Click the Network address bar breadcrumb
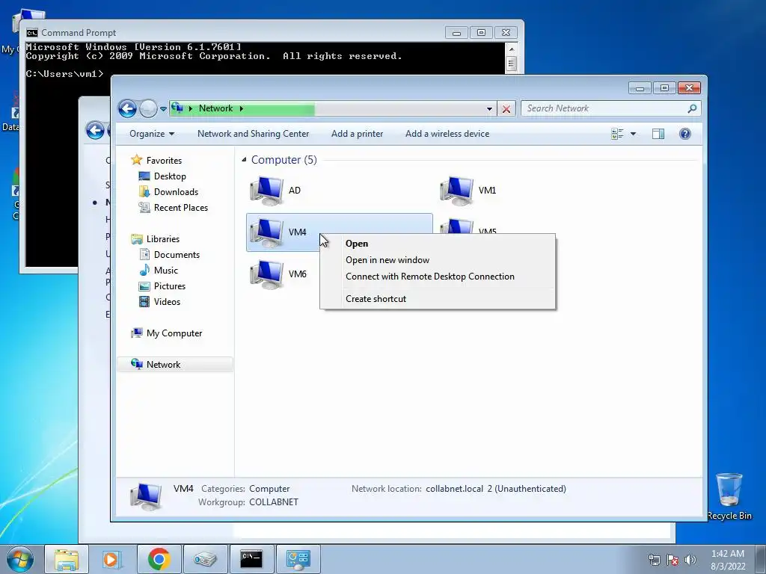 [216, 108]
